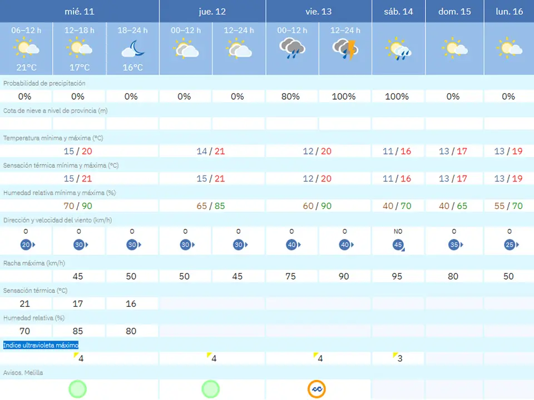Click the maximum gust value 90

click(x=344, y=276)
